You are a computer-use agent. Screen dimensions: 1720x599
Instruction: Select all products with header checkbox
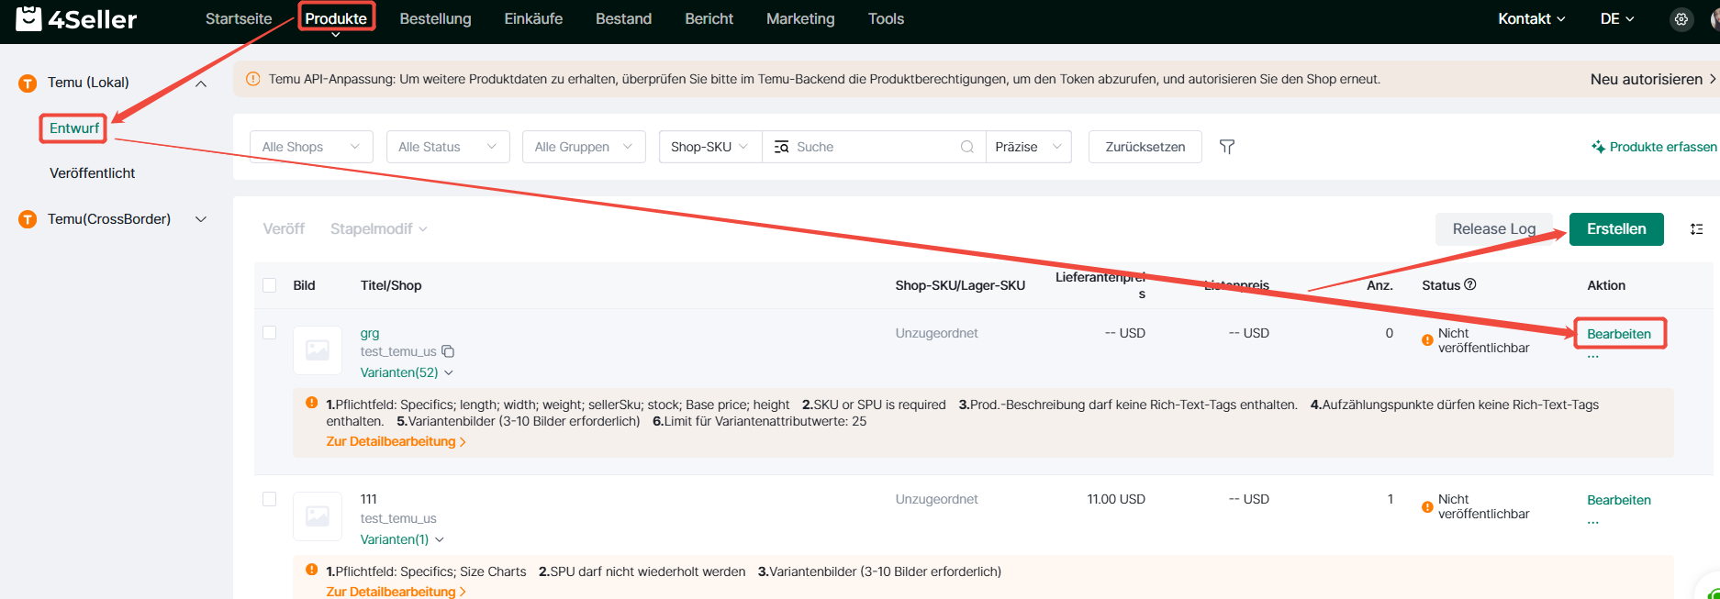pos(270,285)
